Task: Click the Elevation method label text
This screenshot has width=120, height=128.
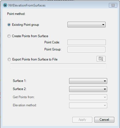Action: (x=25, y=105)
